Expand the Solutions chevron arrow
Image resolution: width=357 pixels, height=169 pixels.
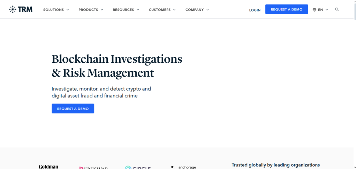coord(68,10)
